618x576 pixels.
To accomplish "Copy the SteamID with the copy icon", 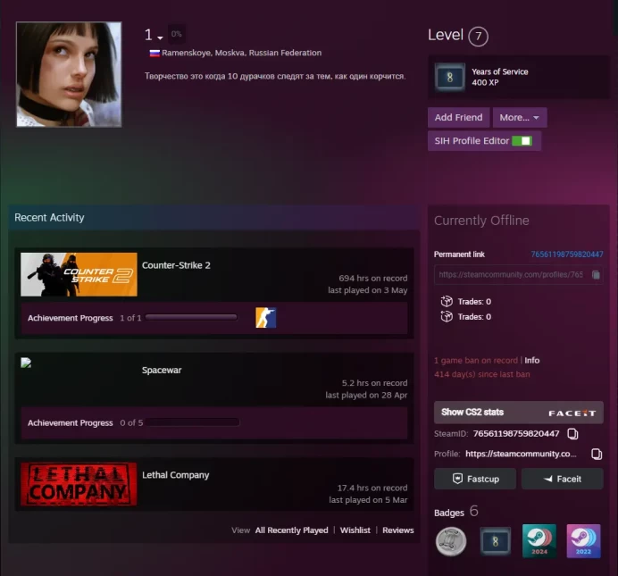I will pos(572,434).
